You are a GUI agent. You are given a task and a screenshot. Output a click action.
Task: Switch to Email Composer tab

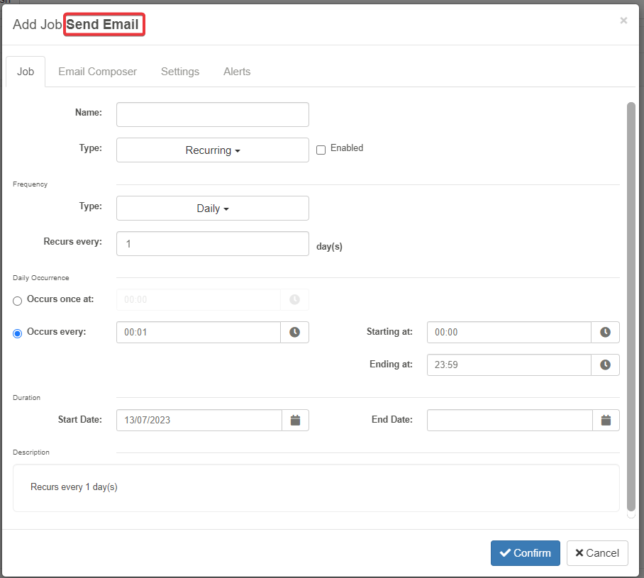click(97, 72)
